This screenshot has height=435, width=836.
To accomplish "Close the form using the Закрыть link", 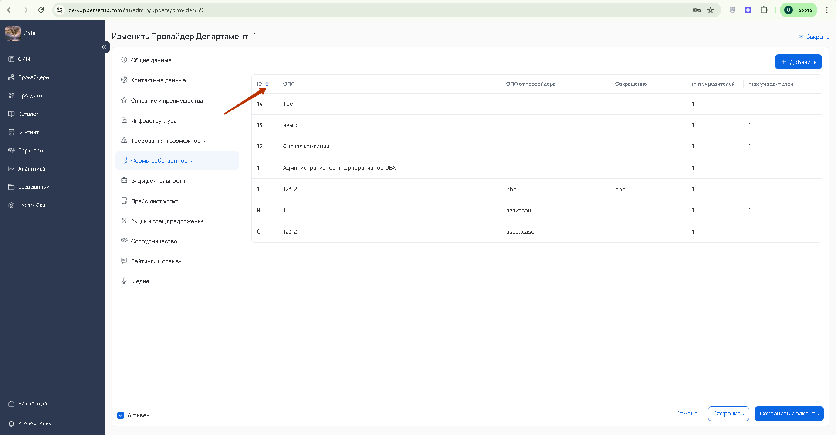I will (814, 37).
